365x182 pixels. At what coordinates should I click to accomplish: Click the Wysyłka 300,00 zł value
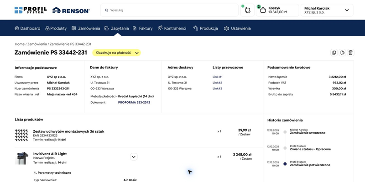pos(339,88)
